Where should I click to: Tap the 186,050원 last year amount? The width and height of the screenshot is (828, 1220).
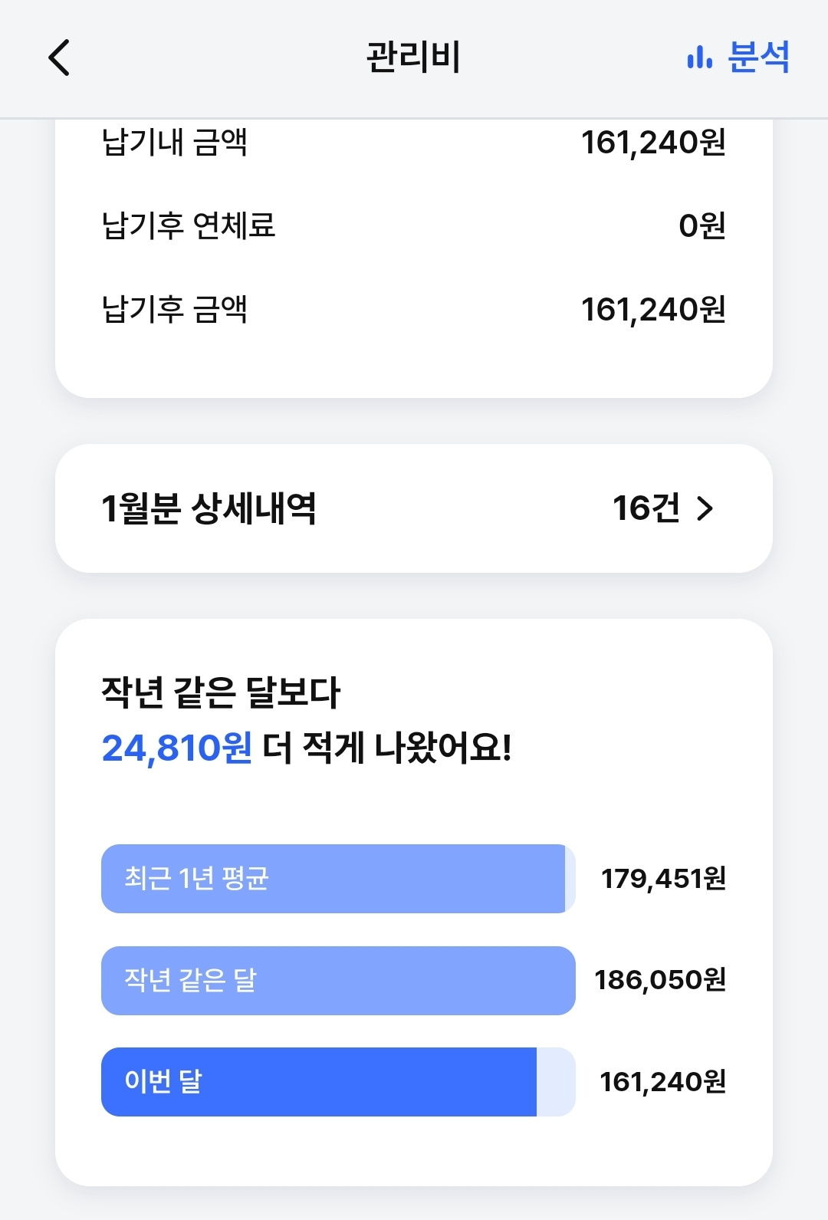tap(660, 980)
